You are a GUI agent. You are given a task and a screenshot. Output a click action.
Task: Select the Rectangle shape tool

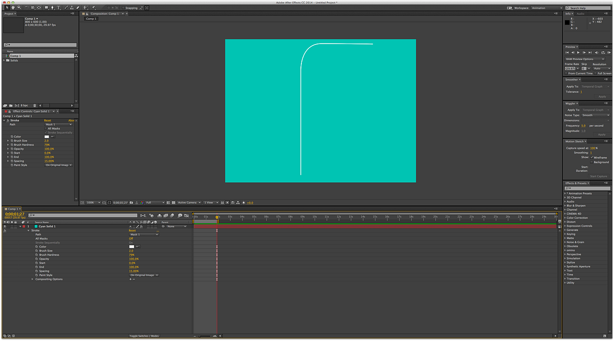pos(46,8)
